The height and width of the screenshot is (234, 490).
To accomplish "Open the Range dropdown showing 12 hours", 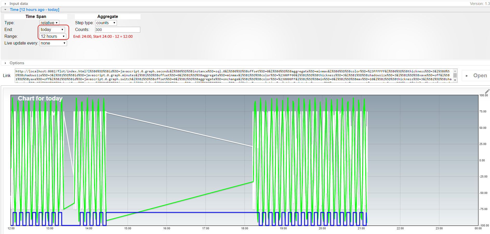I will click(x=53, y=36).
